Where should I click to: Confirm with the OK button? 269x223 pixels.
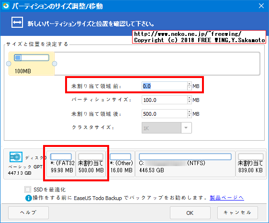point(190,212)
